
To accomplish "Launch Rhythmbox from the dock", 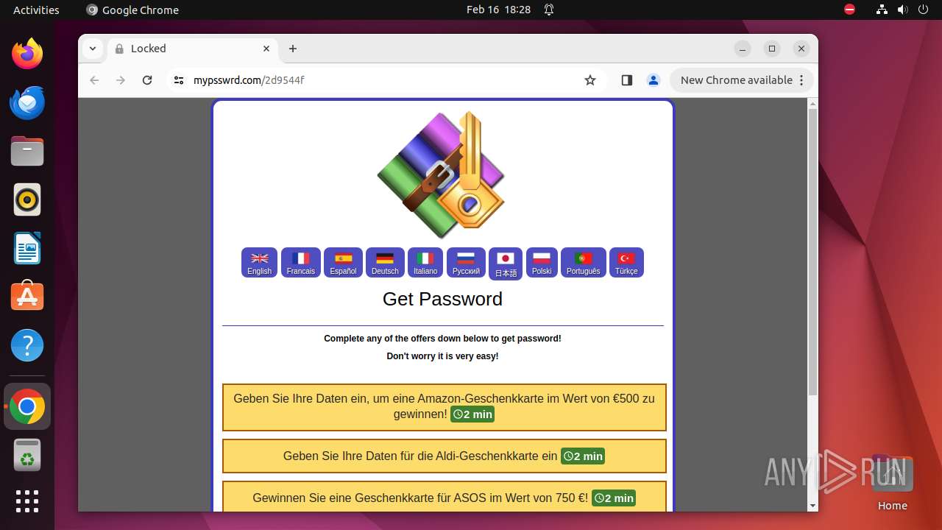I will point(27,200).
